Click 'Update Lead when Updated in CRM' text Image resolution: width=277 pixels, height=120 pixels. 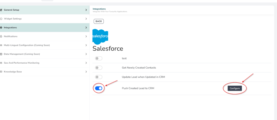(143, 77)
